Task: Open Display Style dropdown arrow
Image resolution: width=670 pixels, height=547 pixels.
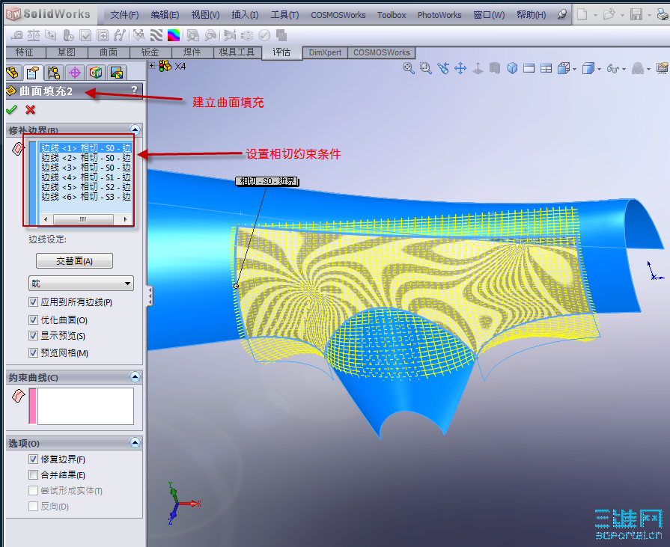Action: [599, 69]
